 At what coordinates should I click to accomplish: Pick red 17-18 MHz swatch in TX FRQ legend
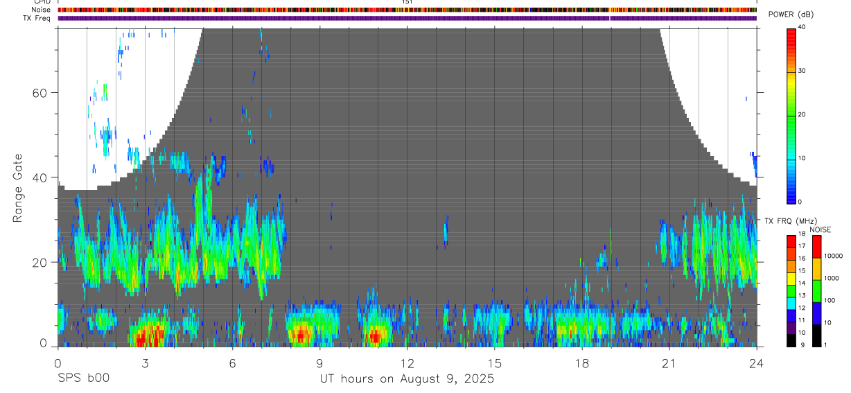pos(791,240)
